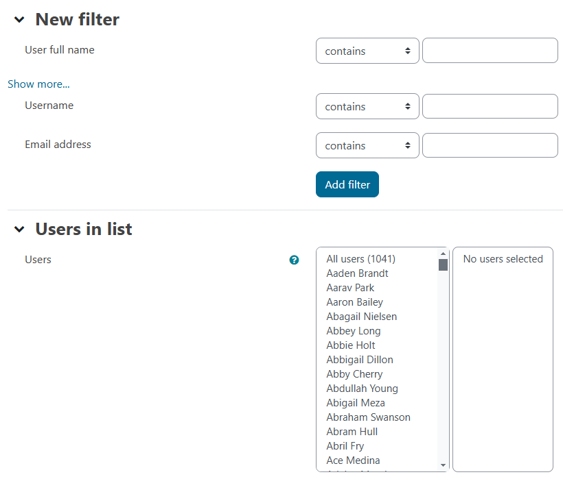Screen dimensions: 563x479
Task: Click the Show more... link
Action: (x=38, y=84)
